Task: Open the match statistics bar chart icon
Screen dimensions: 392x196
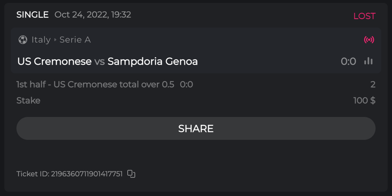Action: point(368,61)
